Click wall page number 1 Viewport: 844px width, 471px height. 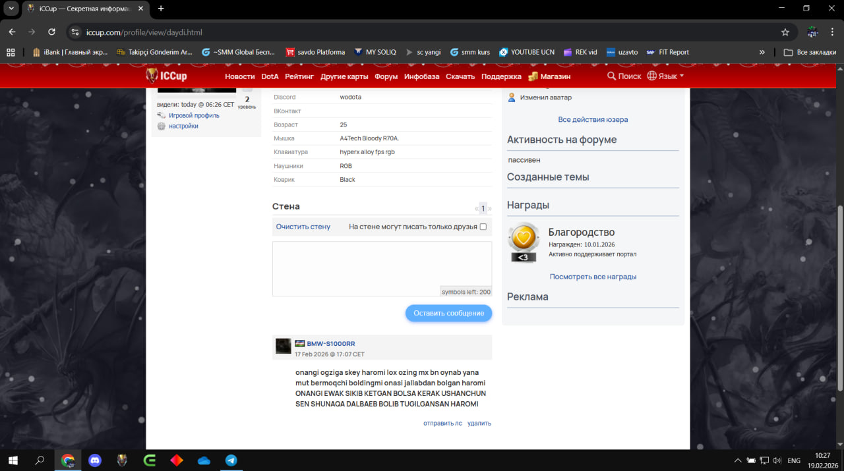[x=483, y=208]
